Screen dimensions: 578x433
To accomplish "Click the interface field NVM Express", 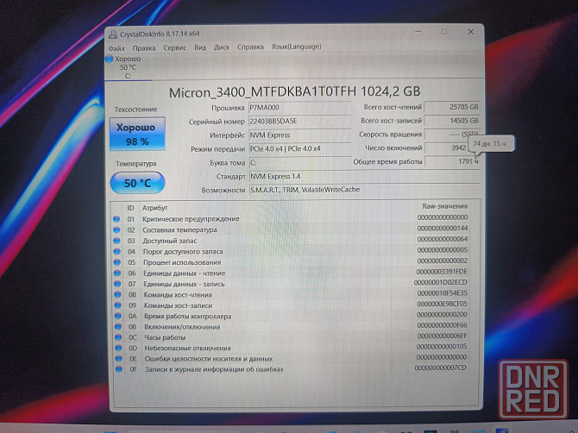I will [x=300, y=135].
